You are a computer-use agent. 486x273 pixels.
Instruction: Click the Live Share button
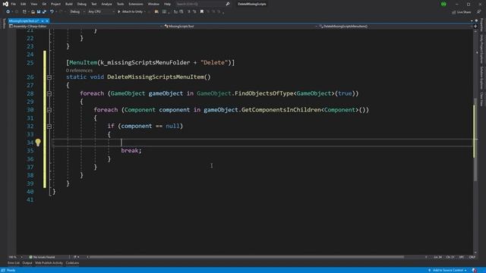pyautogui.click(x=462, y=12)
